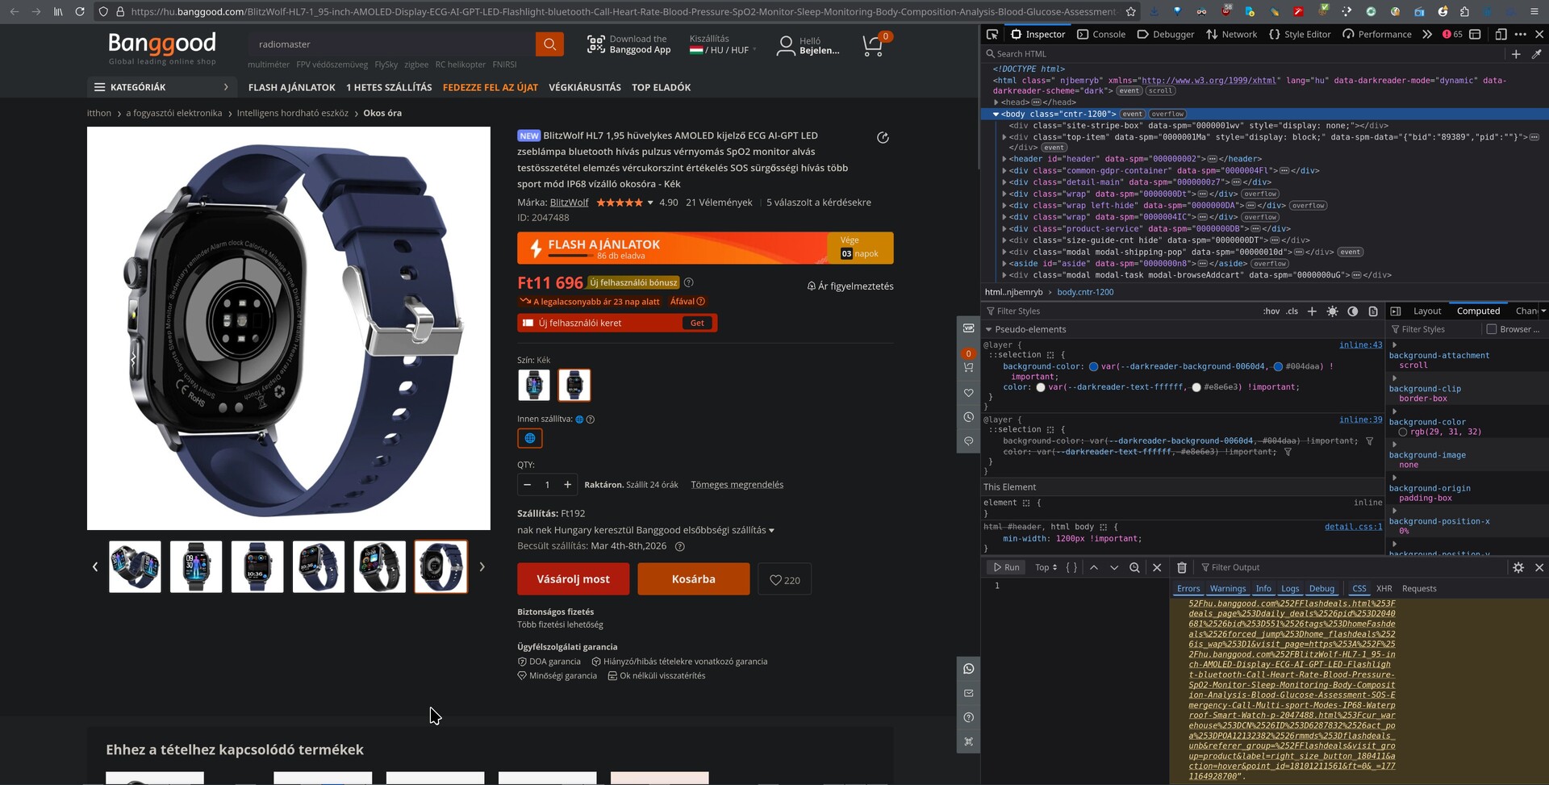The width and height of the screenshot is (1549, 785).
Task: Click the Get new user coupon button
Action: [697, 324]
